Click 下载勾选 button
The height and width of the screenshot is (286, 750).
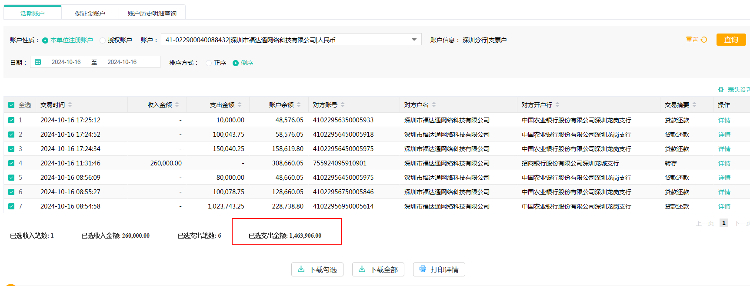pos(317,269)
